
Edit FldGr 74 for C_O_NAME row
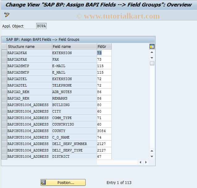pos(104,137)
